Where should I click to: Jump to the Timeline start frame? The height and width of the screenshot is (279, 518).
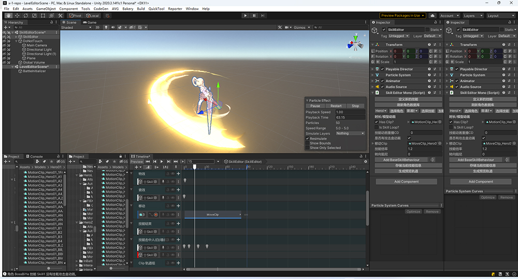click(x=148, y=162)
